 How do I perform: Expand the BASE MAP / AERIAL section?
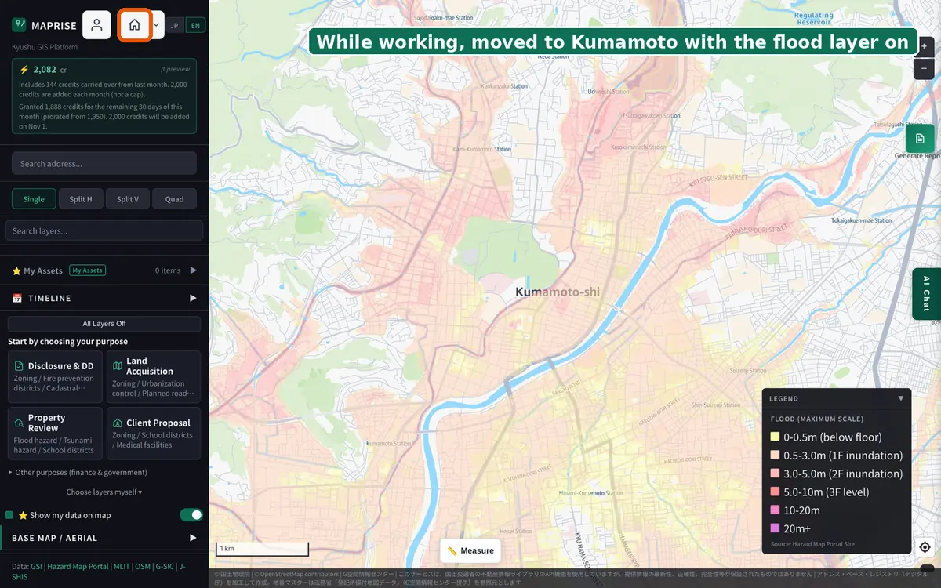(104, 538)
